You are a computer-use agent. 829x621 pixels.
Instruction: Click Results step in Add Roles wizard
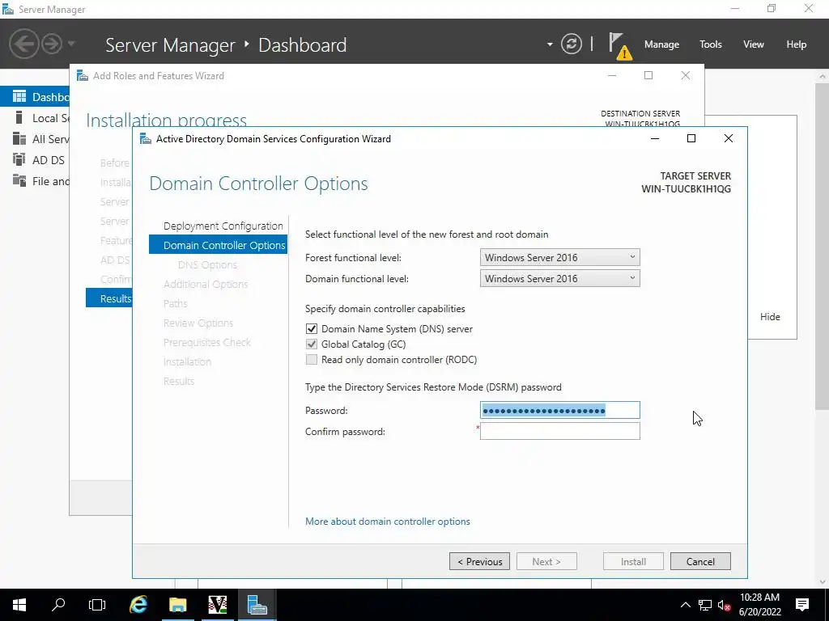click(109, 298)
